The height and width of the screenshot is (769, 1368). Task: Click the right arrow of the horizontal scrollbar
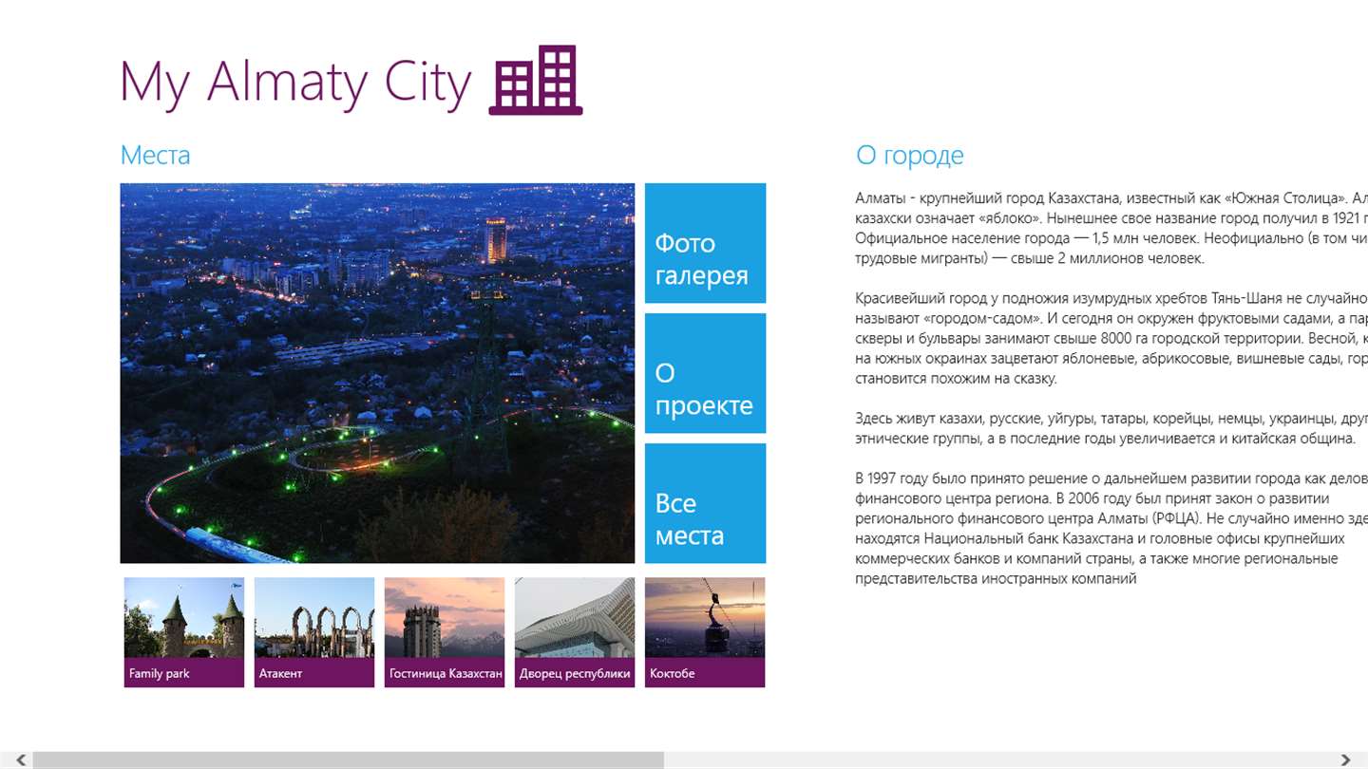pos(1345,760)
